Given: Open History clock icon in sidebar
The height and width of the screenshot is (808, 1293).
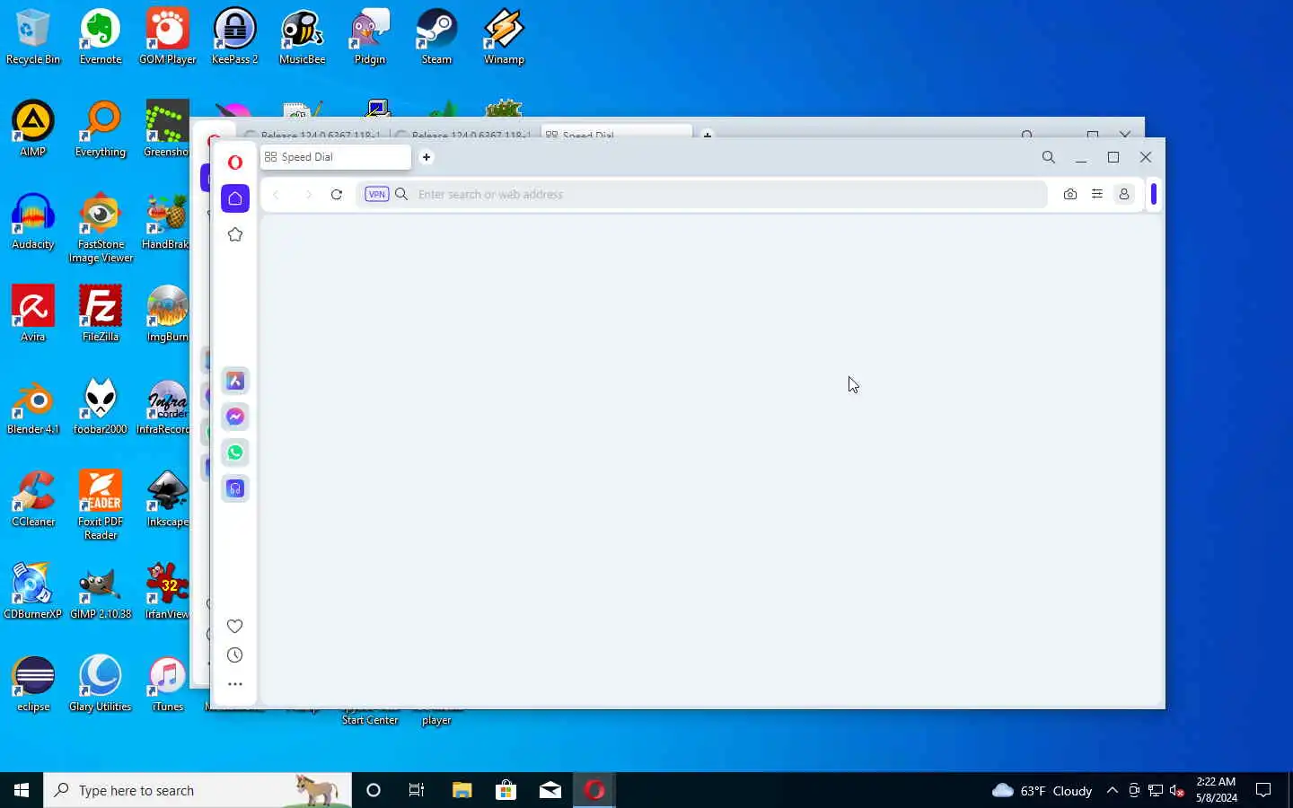Looking at the screenshot, I should (x=235, y=655).
